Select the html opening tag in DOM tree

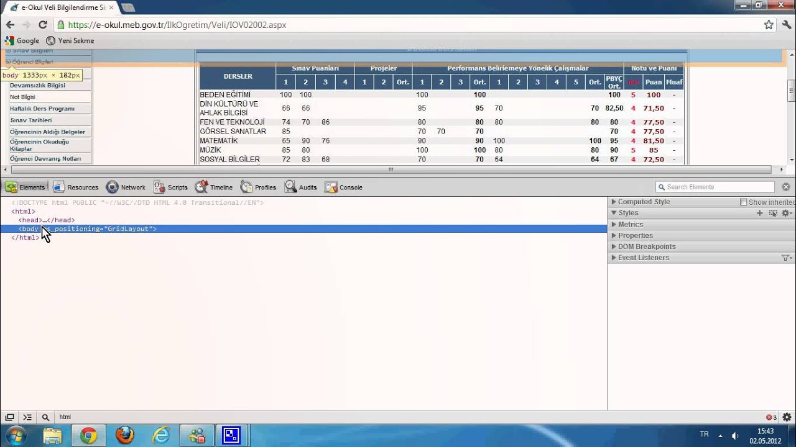point(24,211)
